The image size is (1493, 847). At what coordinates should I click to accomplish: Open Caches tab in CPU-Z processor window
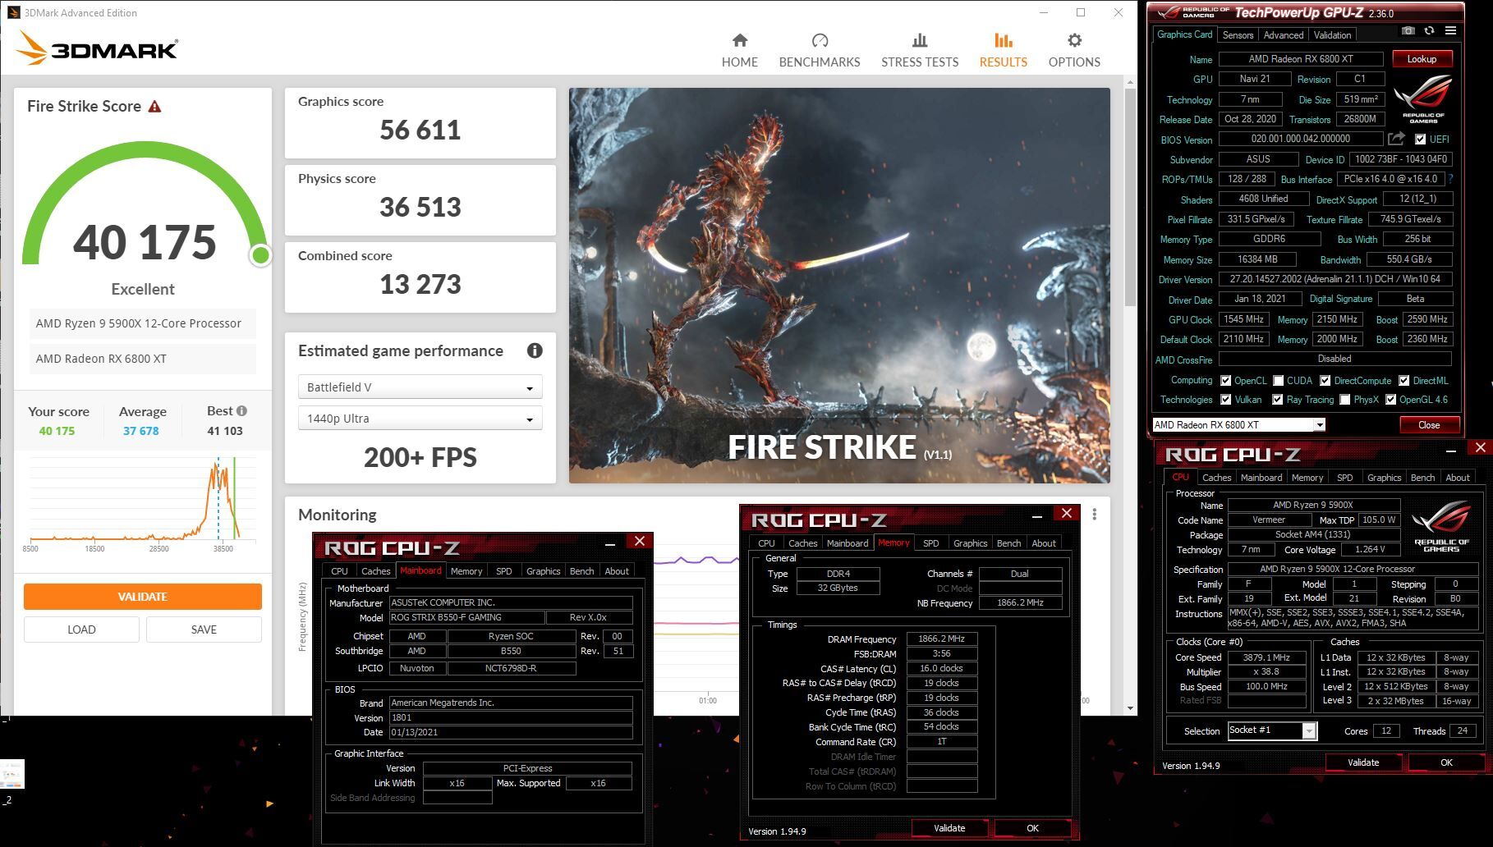coord(1216,478)
